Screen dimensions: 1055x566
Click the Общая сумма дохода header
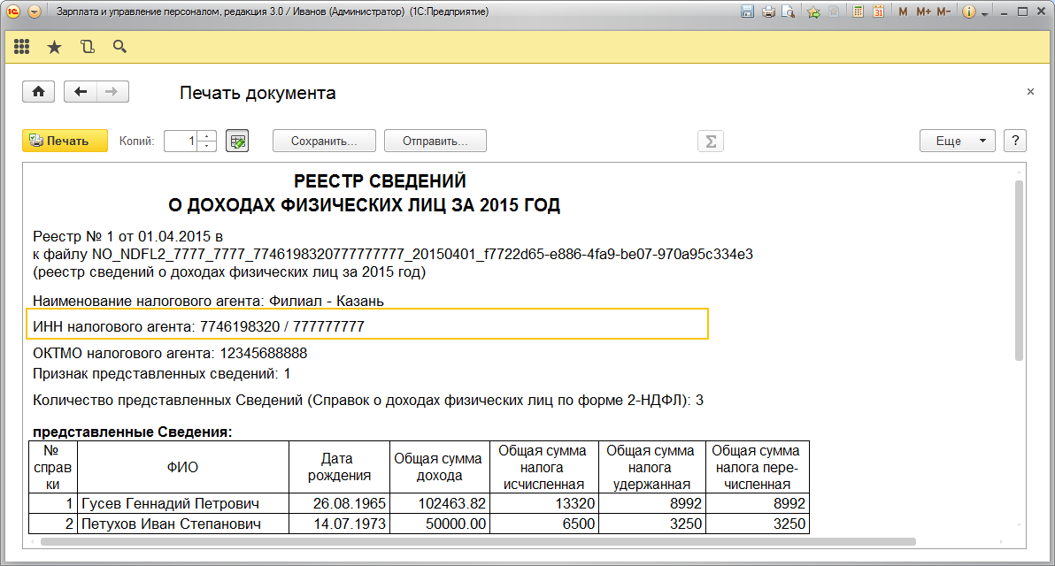pos(439,467)
